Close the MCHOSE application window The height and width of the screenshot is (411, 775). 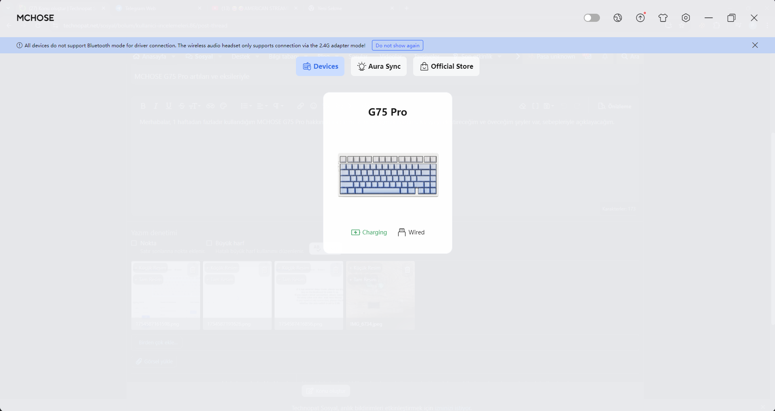coord(754,18)
